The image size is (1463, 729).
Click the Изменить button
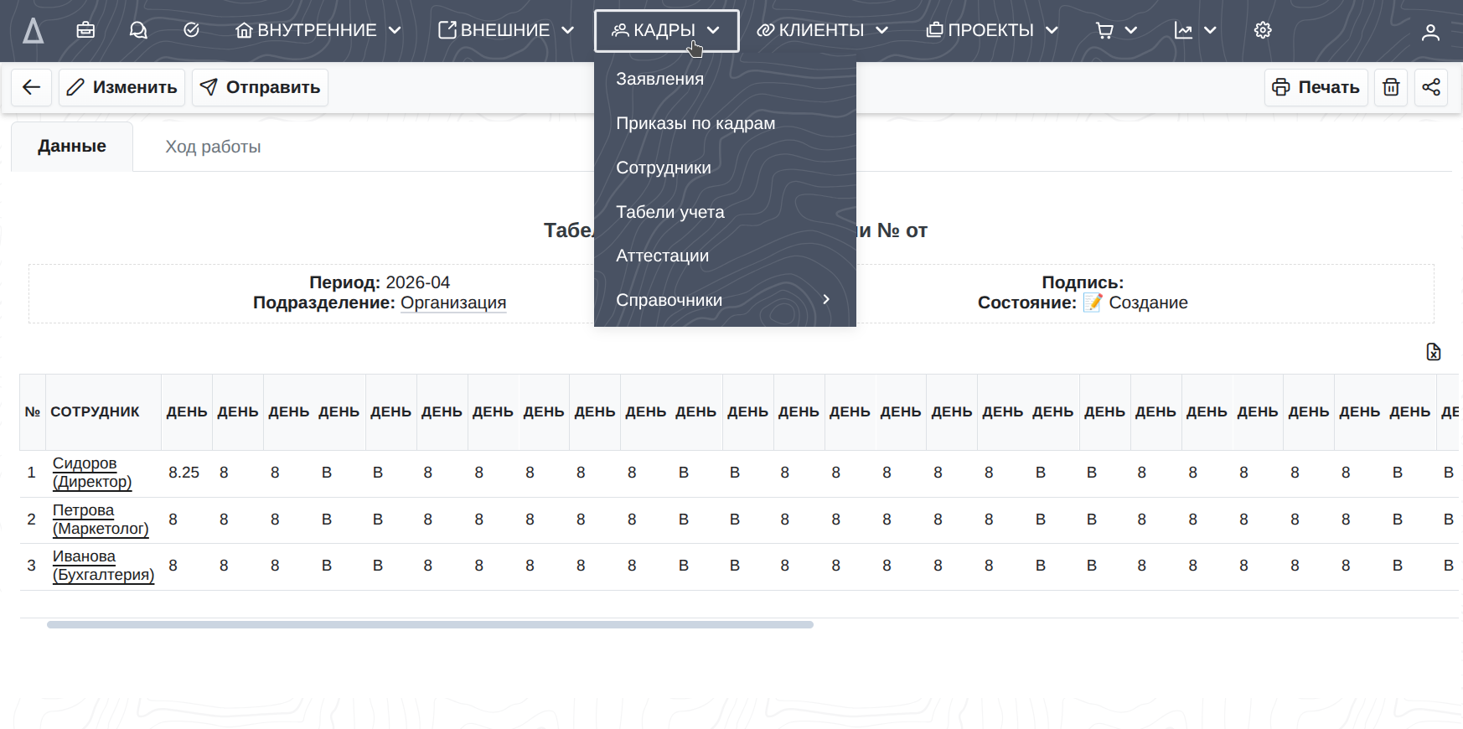122,87
